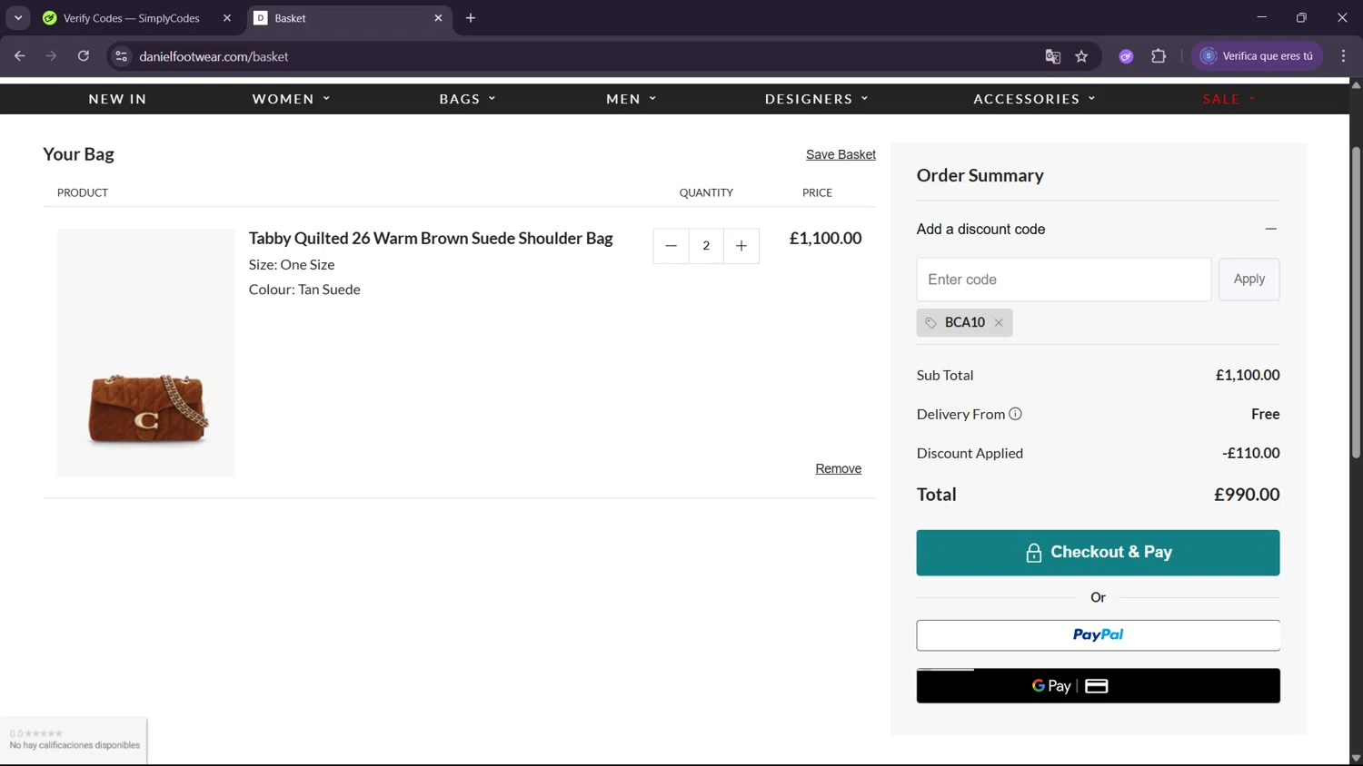Click the Colour: Tan Suede text
Screen dimensions: 1363x766
click(304, 290)
